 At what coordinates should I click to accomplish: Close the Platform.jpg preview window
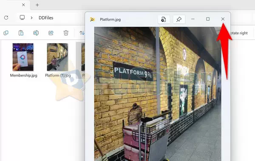[x=223, y=19]
